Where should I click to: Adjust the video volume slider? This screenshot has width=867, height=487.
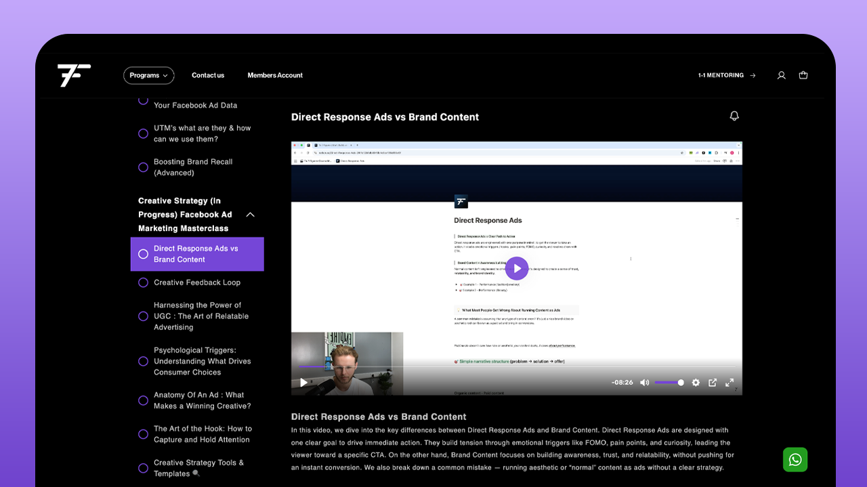[x=670, y=383]
